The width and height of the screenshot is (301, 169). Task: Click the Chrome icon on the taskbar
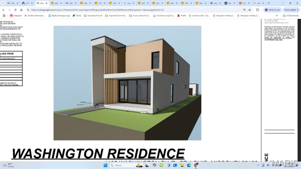point(196,165)
